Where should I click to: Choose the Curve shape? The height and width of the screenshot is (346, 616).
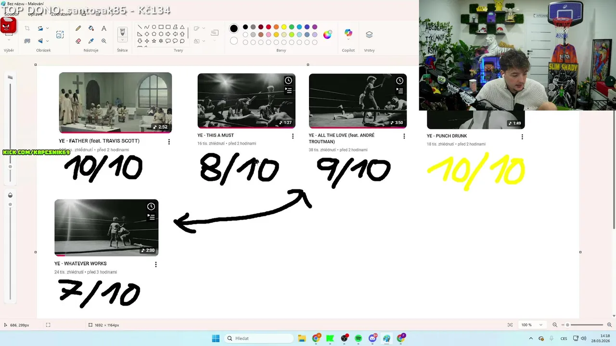[x=147, y=27]
